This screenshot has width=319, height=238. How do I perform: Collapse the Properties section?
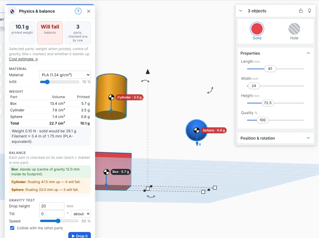point(308,53)
